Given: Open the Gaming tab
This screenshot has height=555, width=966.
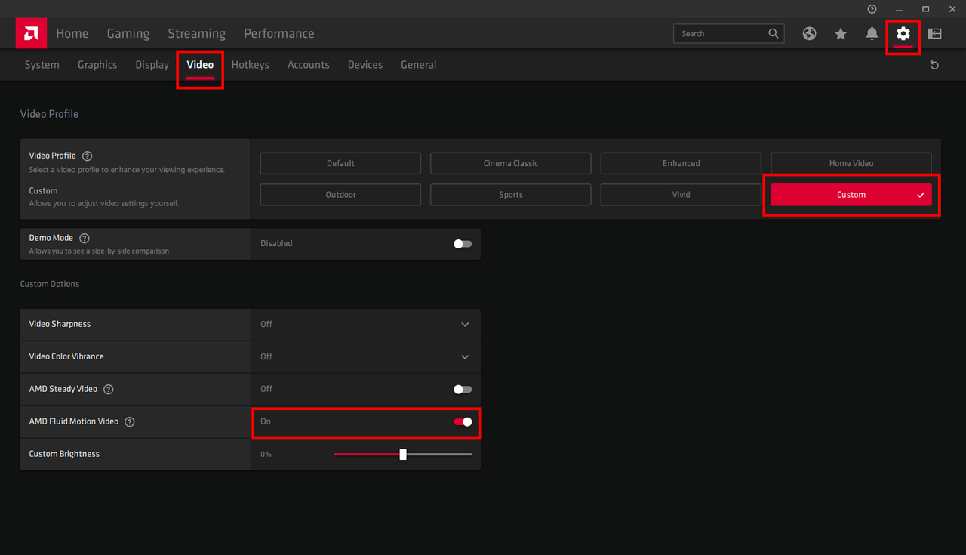Looking at the screenshot, I should pos(128,33).
